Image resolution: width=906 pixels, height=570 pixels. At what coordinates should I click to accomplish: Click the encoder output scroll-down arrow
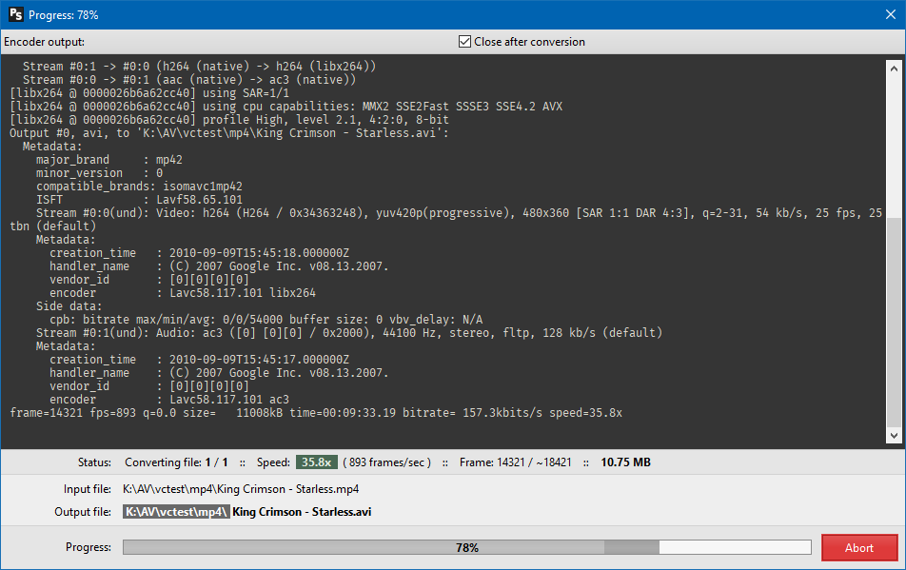pos(894,436)
